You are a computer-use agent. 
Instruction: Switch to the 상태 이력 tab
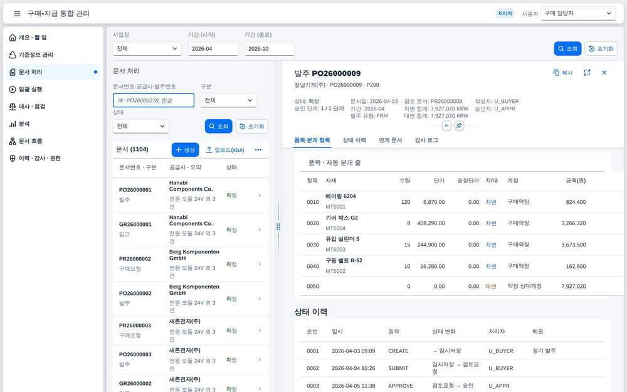point(354,140)
